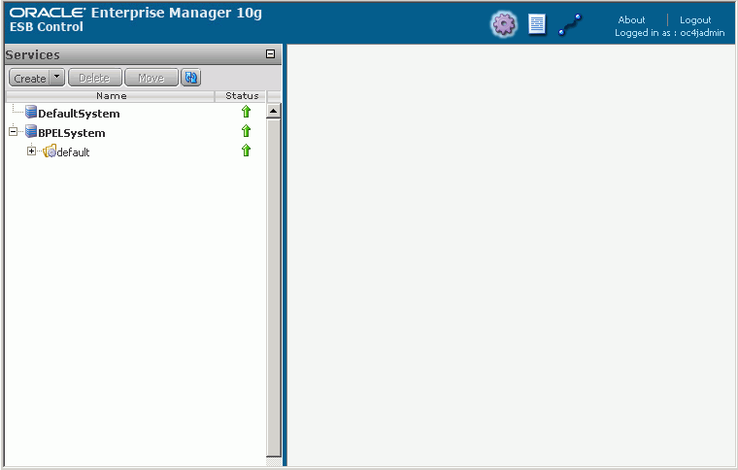Viewport: 738px width, 470px height.
Task: Click the DefaultSystem server icon
Action: (31, 112)
